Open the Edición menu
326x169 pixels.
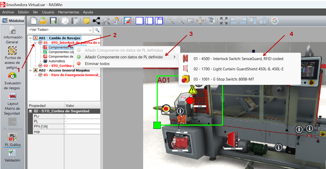pyautogui.click(x=23, y=12)
